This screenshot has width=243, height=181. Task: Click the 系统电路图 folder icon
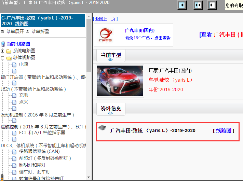(x=9, y=51)
